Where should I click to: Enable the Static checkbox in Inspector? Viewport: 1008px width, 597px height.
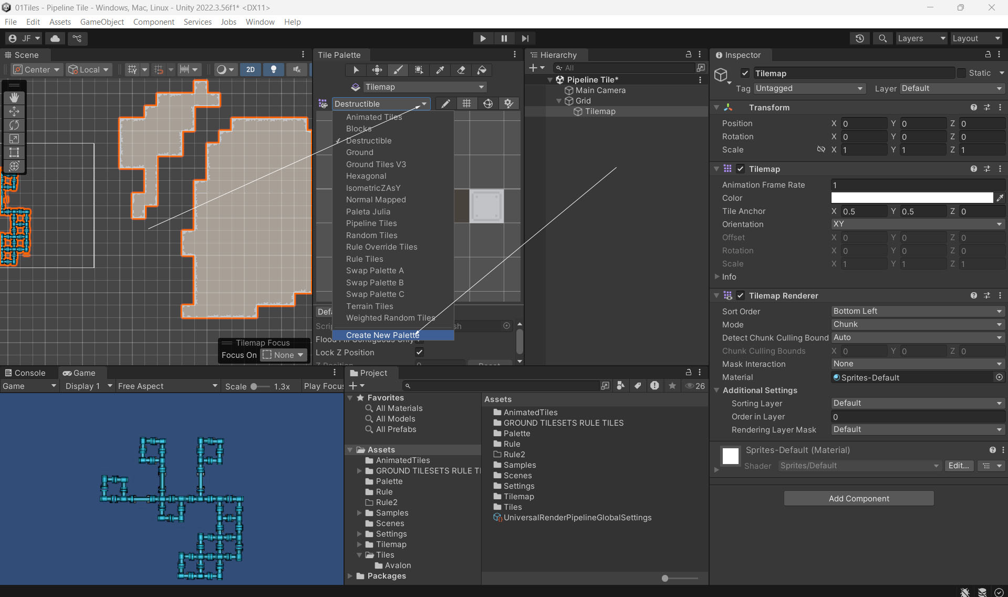(961, 73)
